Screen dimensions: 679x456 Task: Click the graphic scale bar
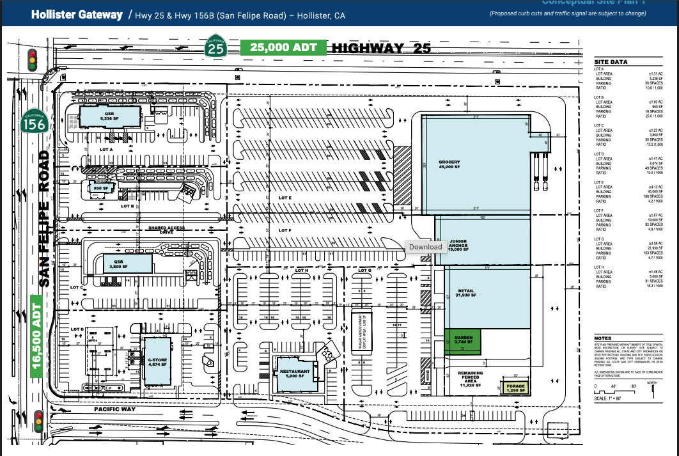coord(614,391)
